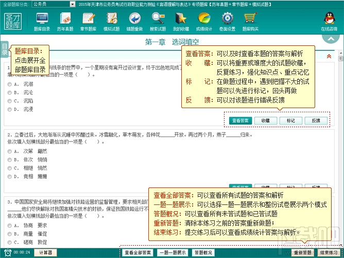This screenshot has height=258, width=344.
Task: Open the 搜索试题 magnifier icon
Action: click(158, 22)
